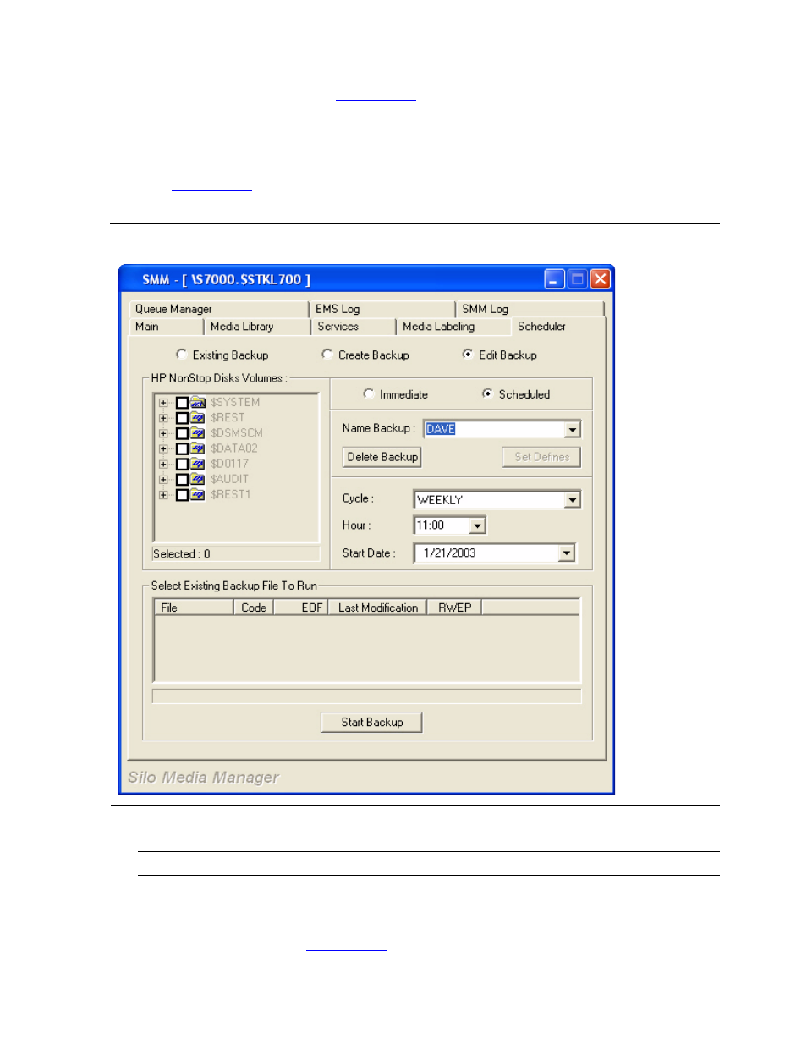The width and height of the screenshot is (807, 1045).
Task: Switch to the Scheduler tab
Action: click(558, 326)
